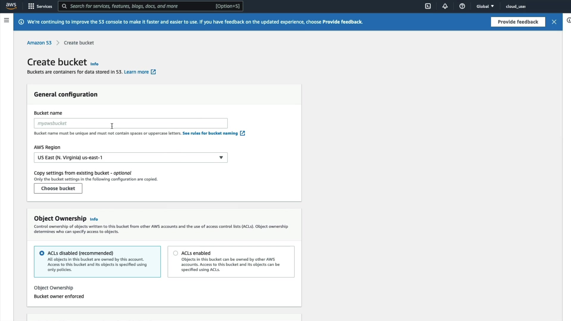Viewport: 571px width, 321px height.
Task: Expand the Global region selector
Action: tap(485, 6)
